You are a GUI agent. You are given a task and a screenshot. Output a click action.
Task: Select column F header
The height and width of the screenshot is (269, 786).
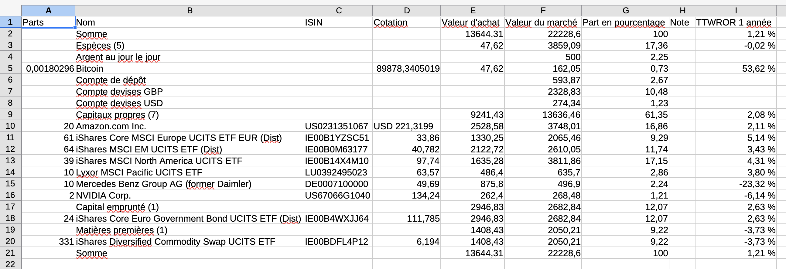click(x=543, y=11)
